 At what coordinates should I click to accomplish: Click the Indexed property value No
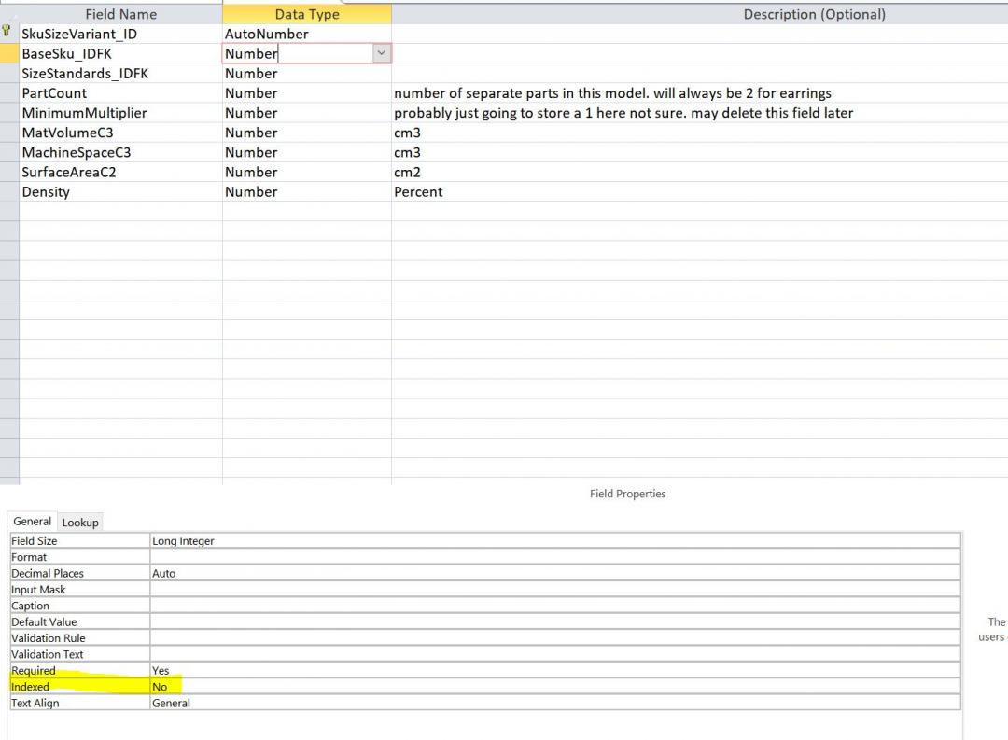(555, 687)
